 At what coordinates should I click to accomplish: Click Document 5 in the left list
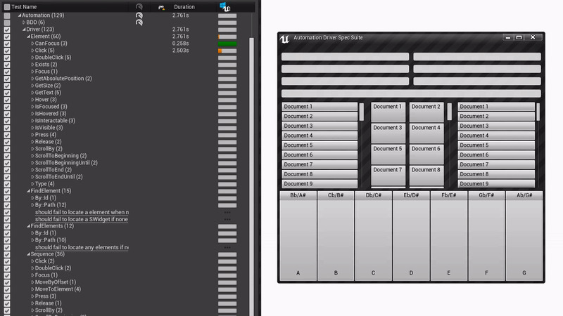(320, 145)
